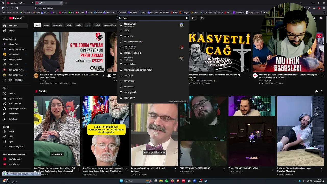Select the Canlı filter chip
Image resolution: width=327 pixels, height=184 pixels.
(x=88, y=25)
